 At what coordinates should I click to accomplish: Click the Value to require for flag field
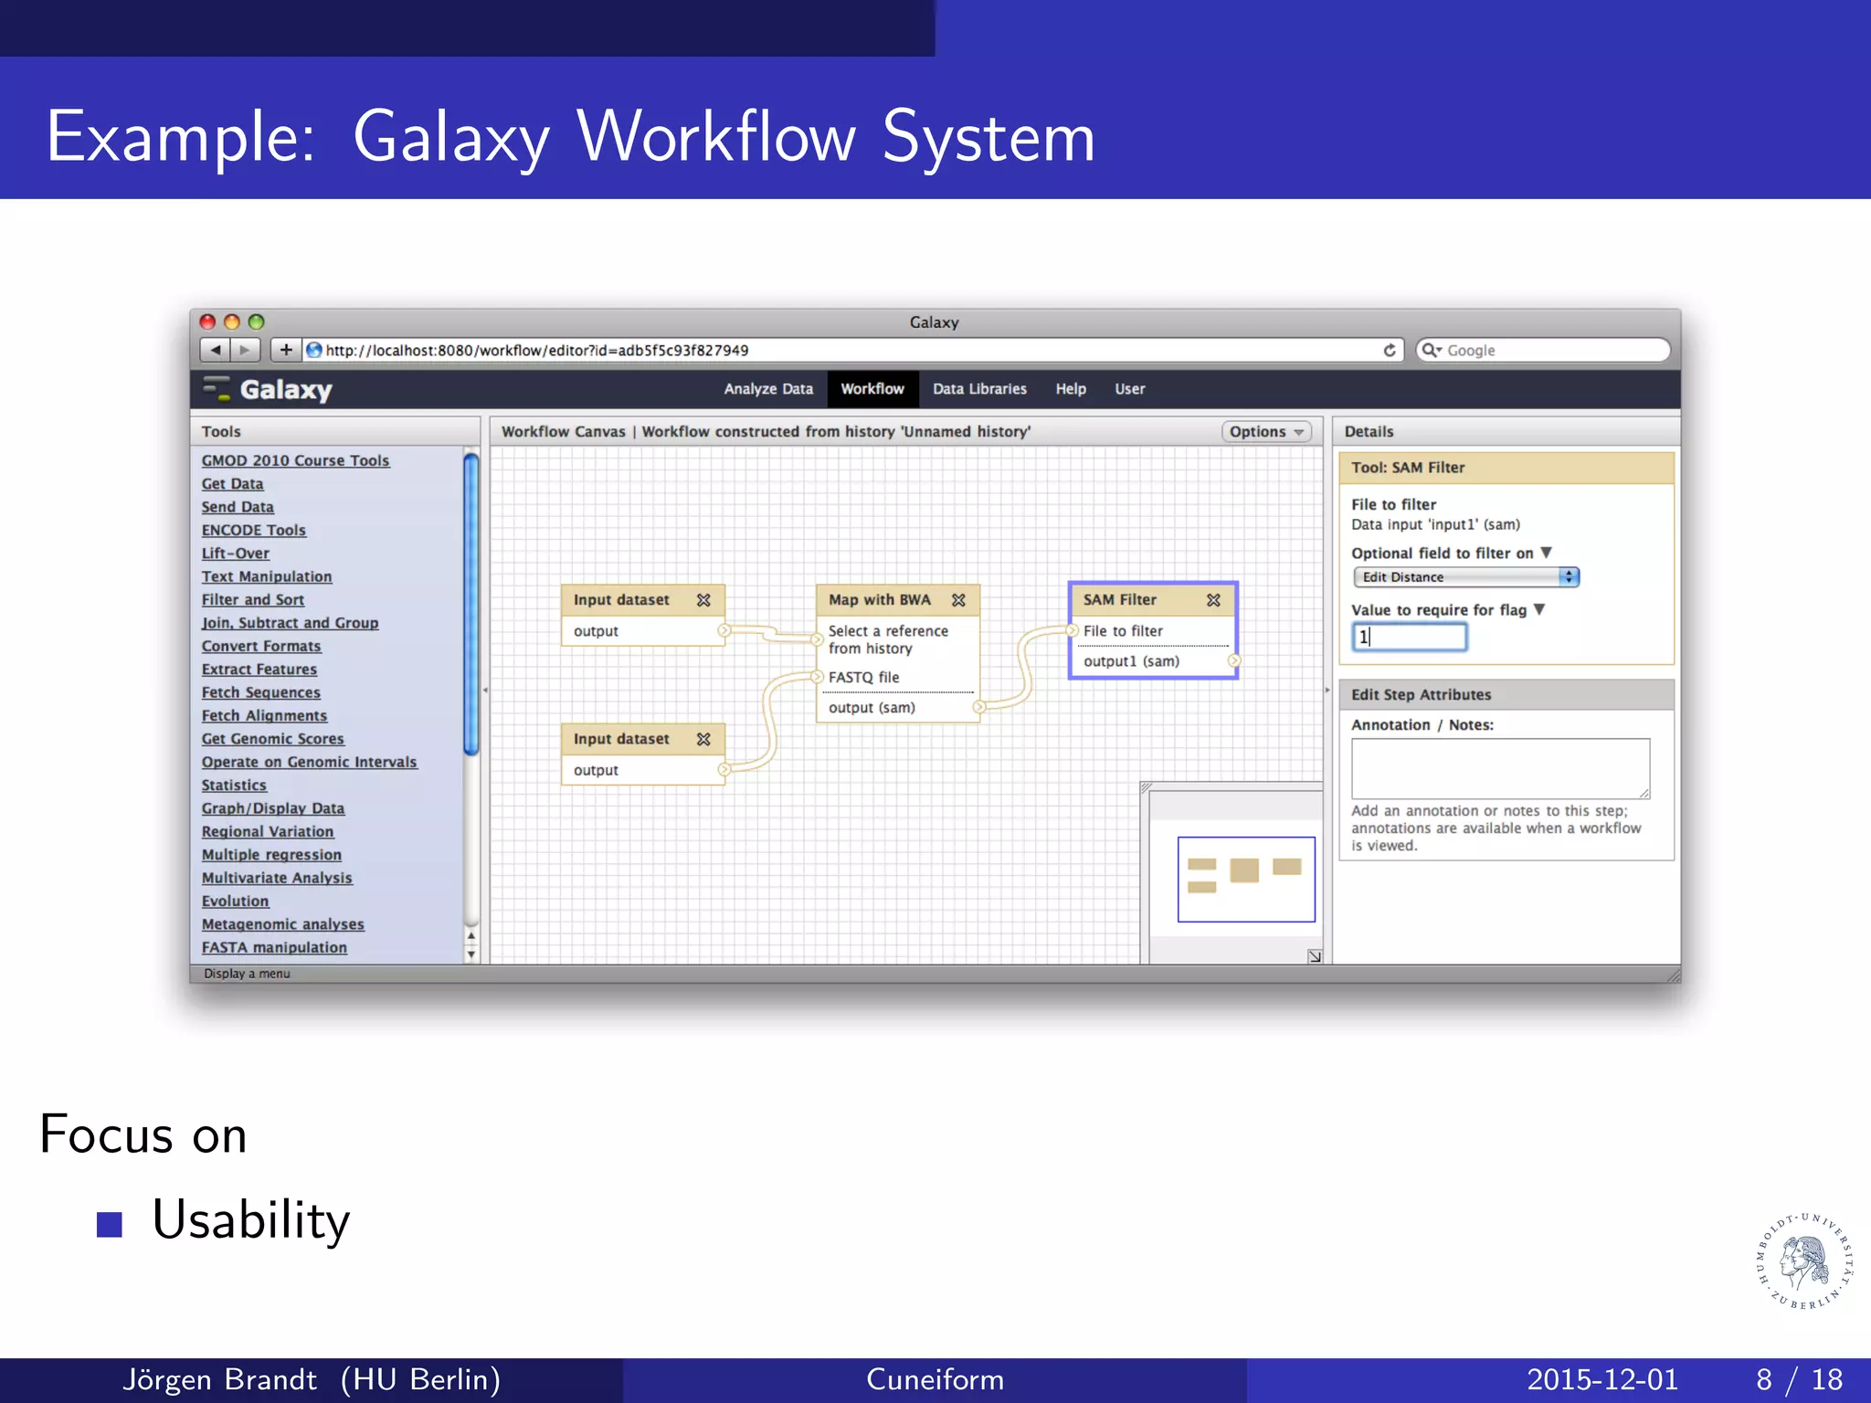click(1410, 637)
